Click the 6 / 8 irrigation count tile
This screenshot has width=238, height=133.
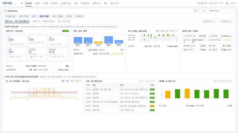coord(58,54)
